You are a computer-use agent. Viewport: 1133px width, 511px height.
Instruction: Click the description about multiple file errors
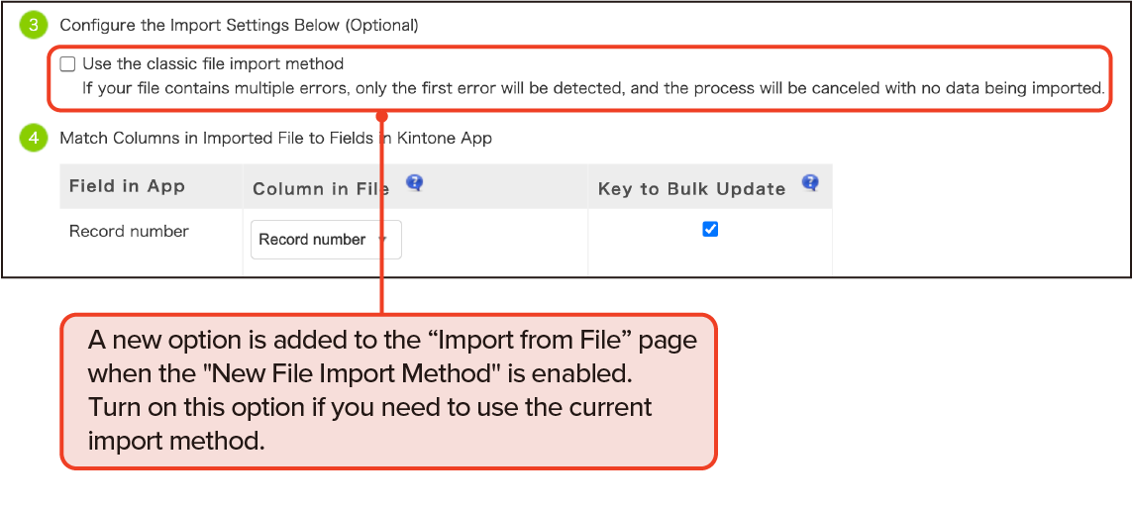point(592,88)
